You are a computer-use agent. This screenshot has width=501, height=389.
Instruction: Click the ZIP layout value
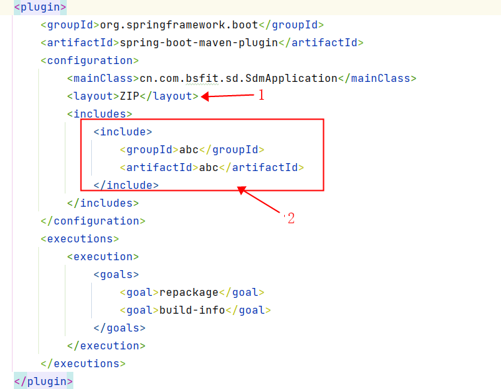click(x=130, y=96)
